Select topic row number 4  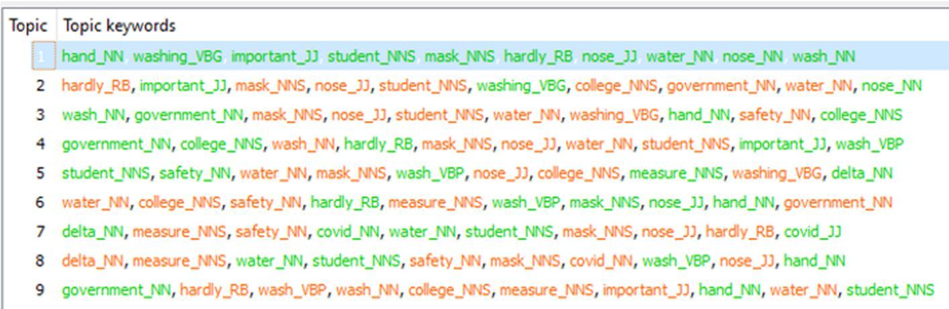pos(475,144)
